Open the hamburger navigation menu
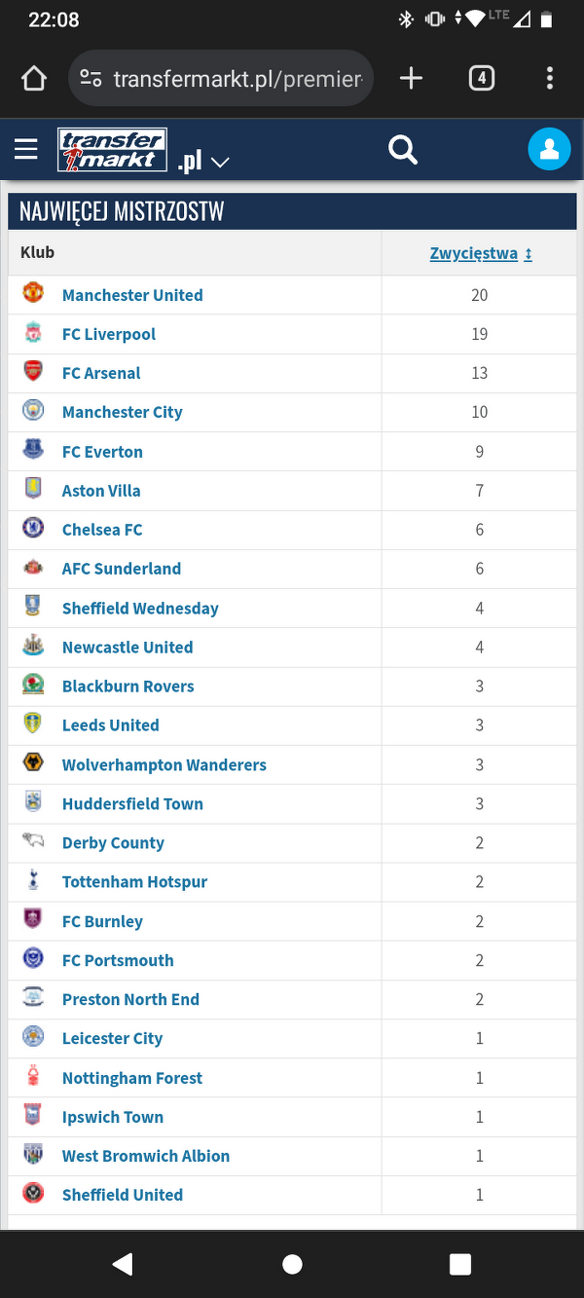 tap(26, 149)
